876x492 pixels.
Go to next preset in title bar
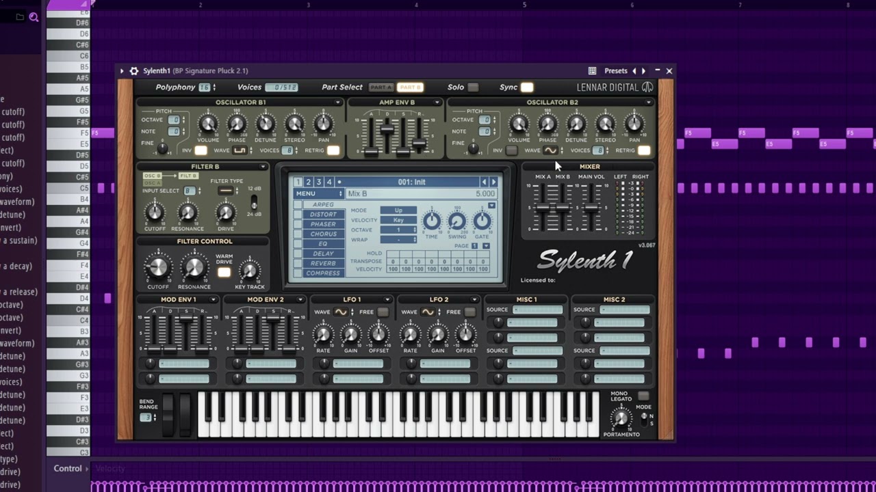pyautogui.click(x=643, y=71)
